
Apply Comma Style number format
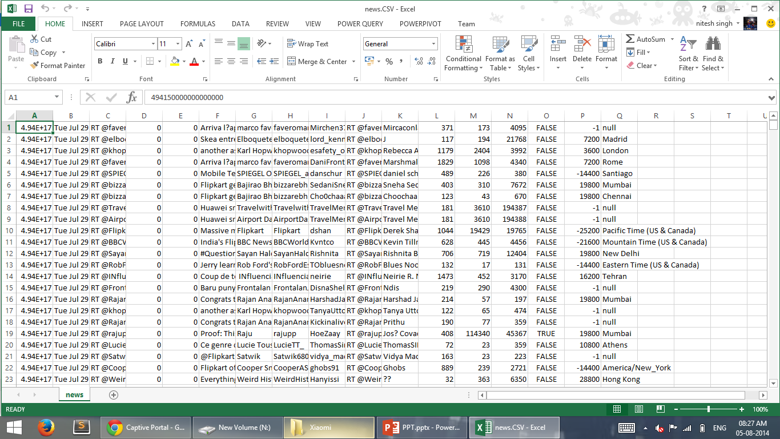coord(403,62)
